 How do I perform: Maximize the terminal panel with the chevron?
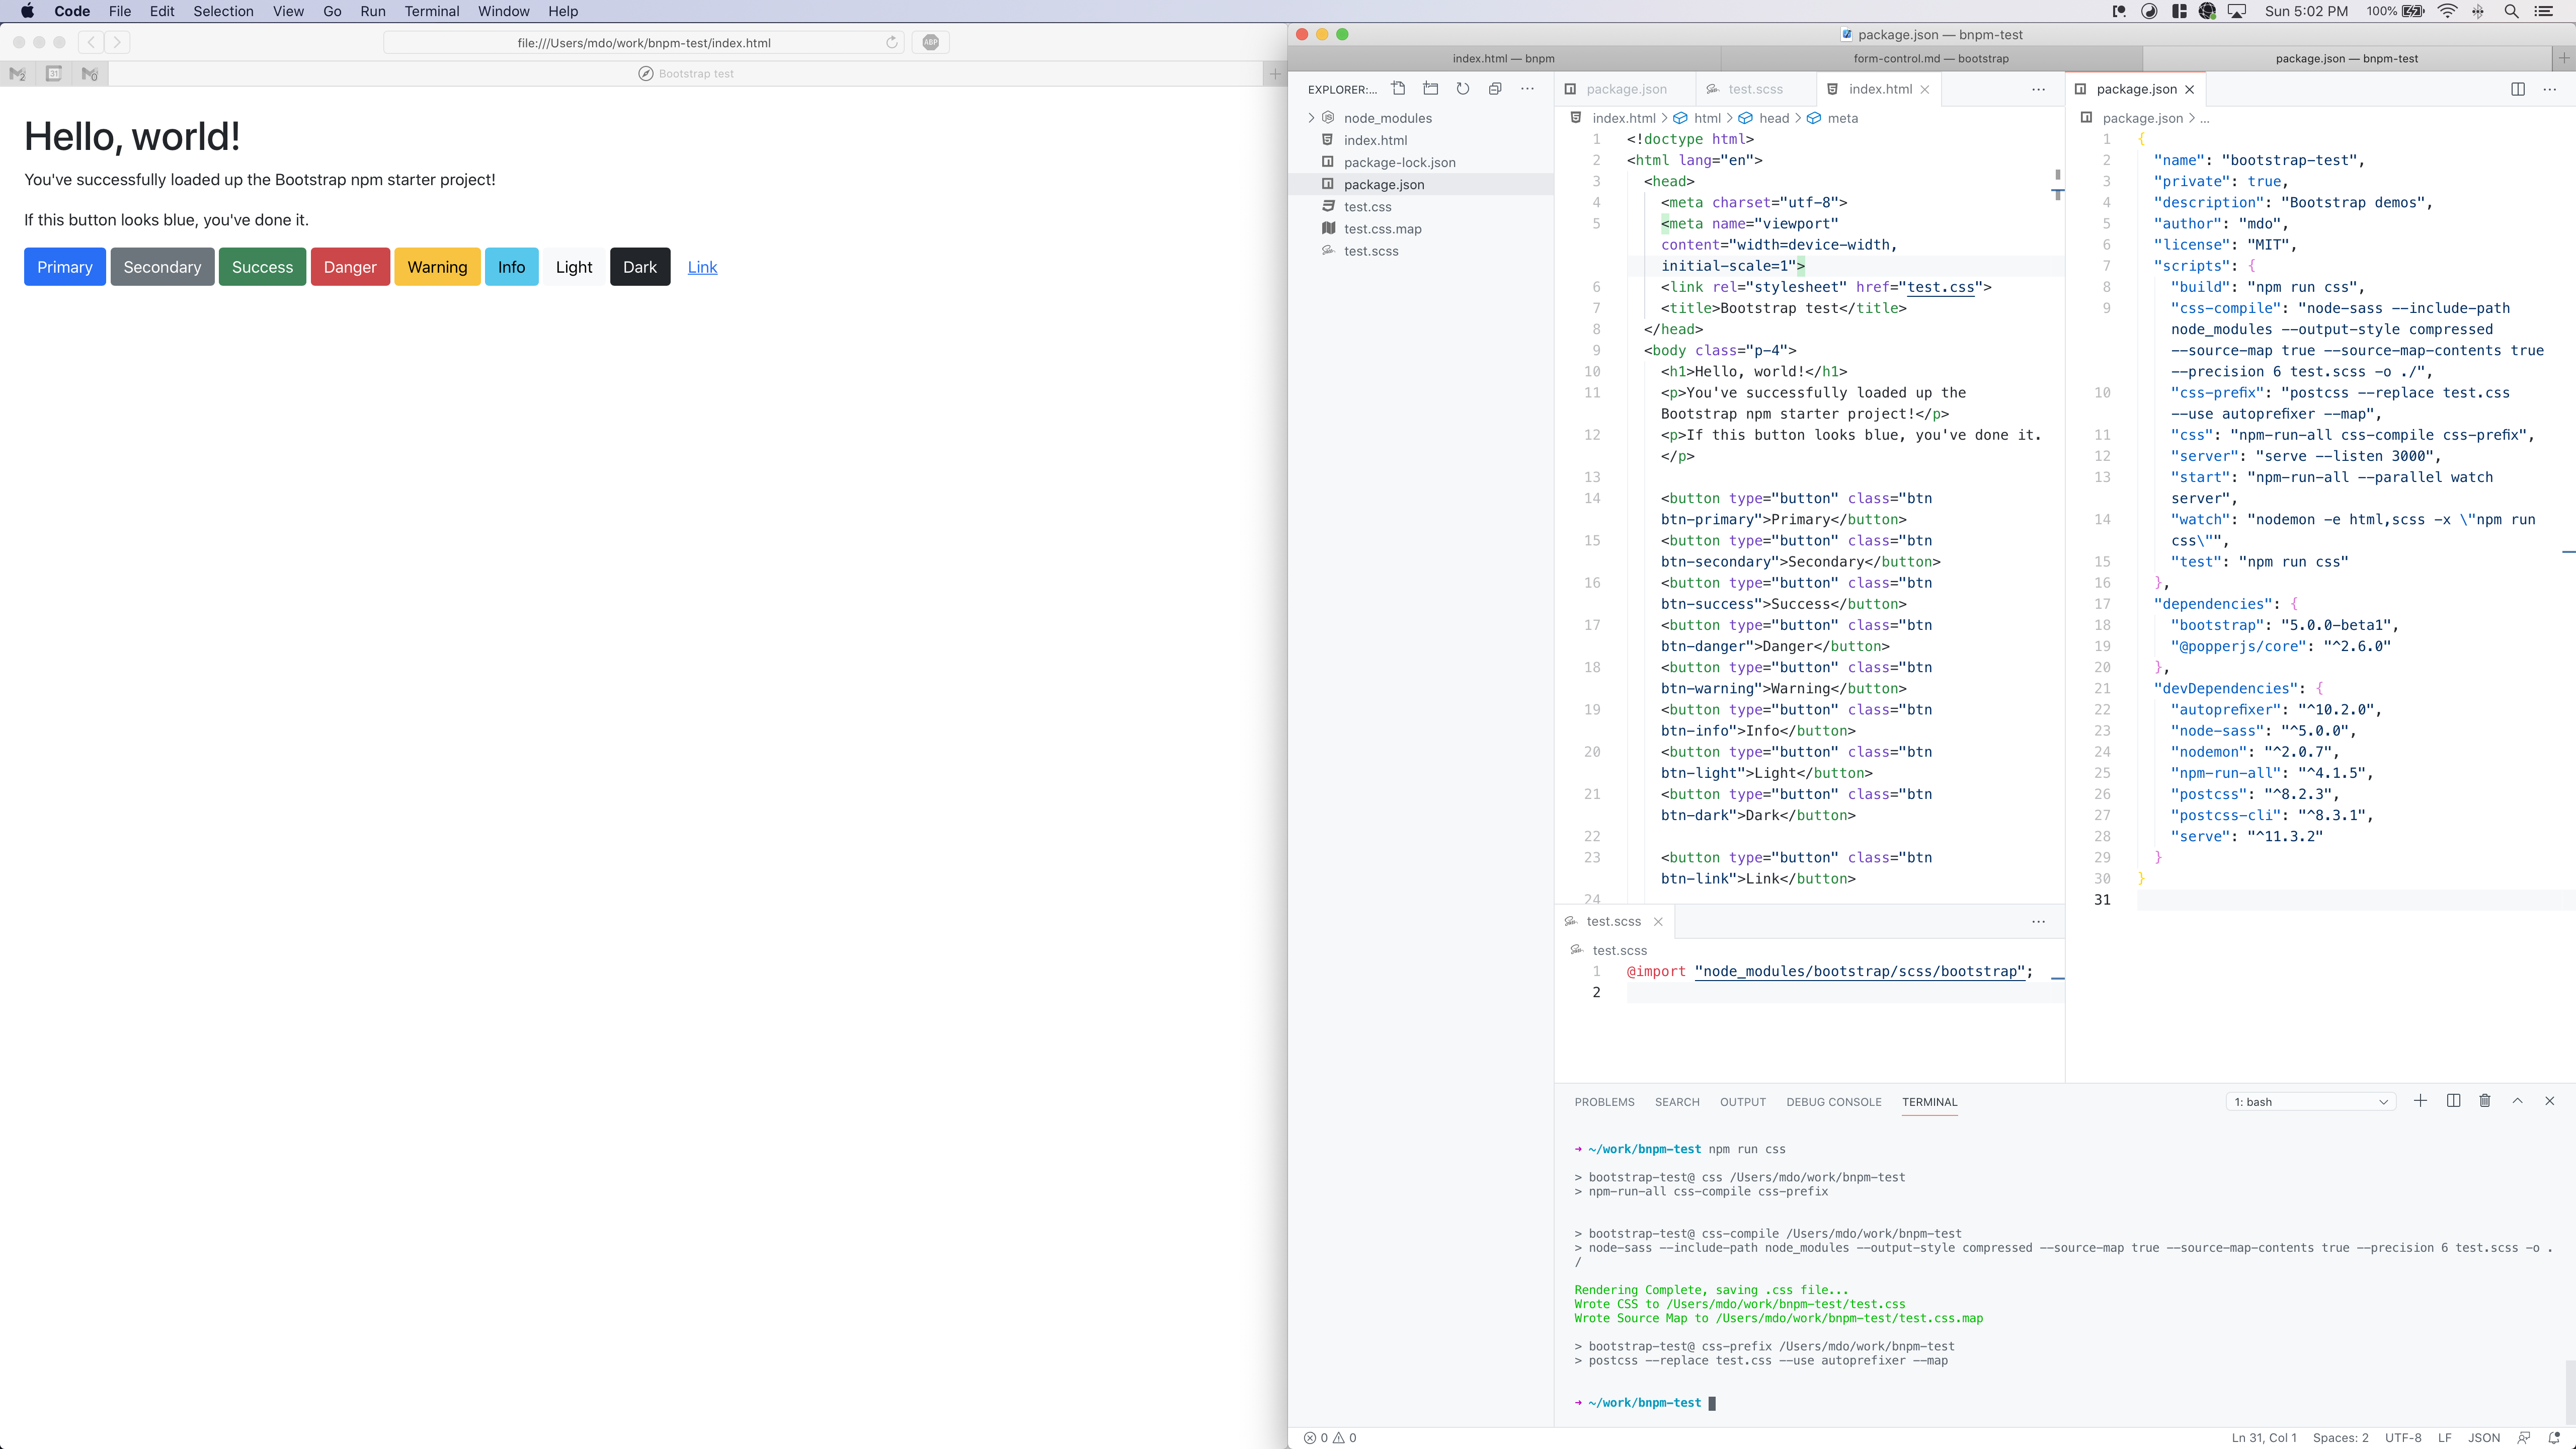2517,1100
